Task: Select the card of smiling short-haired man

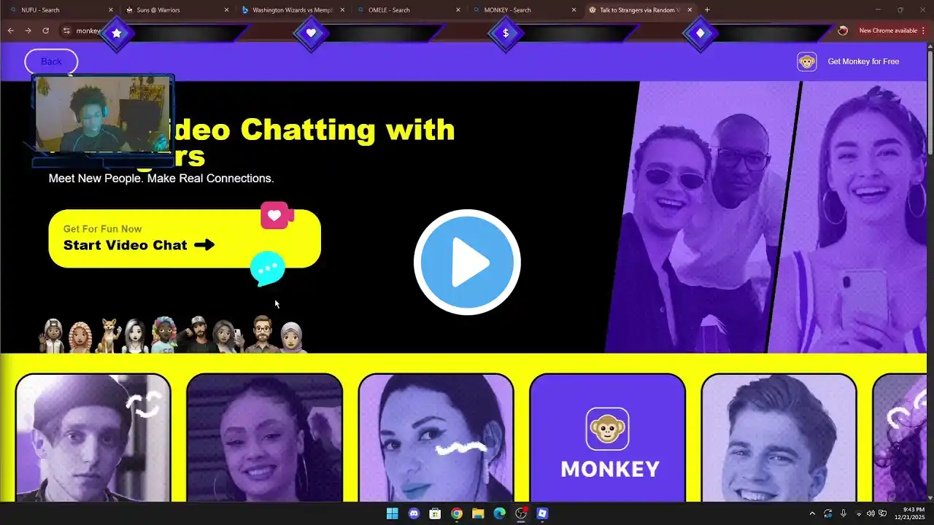Action: click(x=779, y=437)
